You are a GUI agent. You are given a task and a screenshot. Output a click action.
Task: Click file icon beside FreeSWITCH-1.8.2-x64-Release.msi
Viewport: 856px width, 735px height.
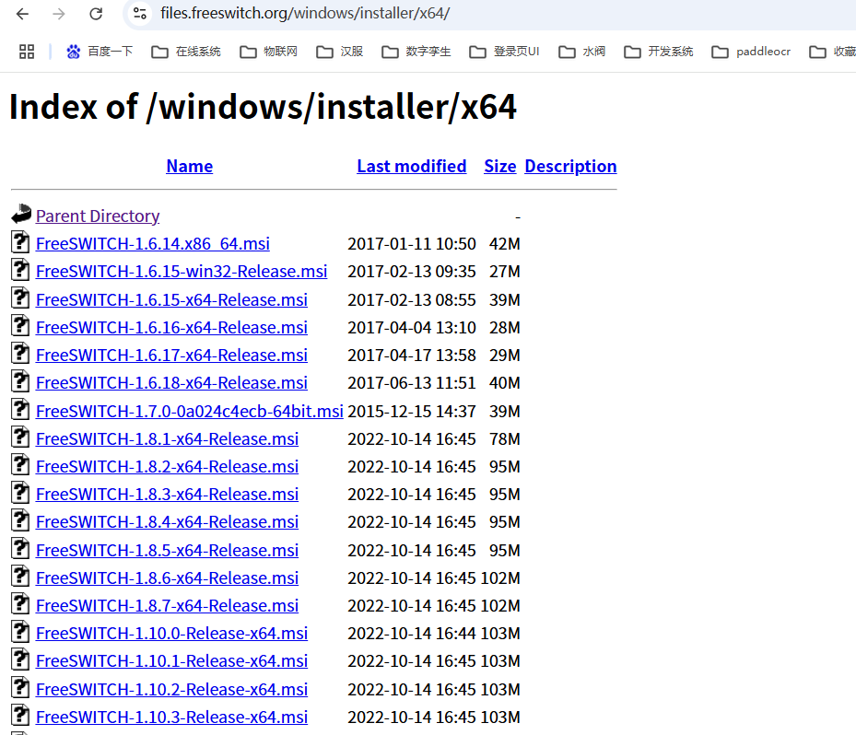(20, 465)
